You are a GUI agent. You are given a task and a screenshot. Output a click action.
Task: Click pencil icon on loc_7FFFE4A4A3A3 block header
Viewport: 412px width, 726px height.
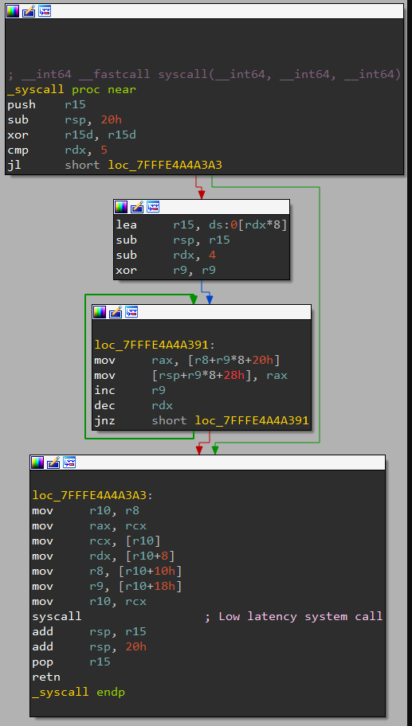53,463
